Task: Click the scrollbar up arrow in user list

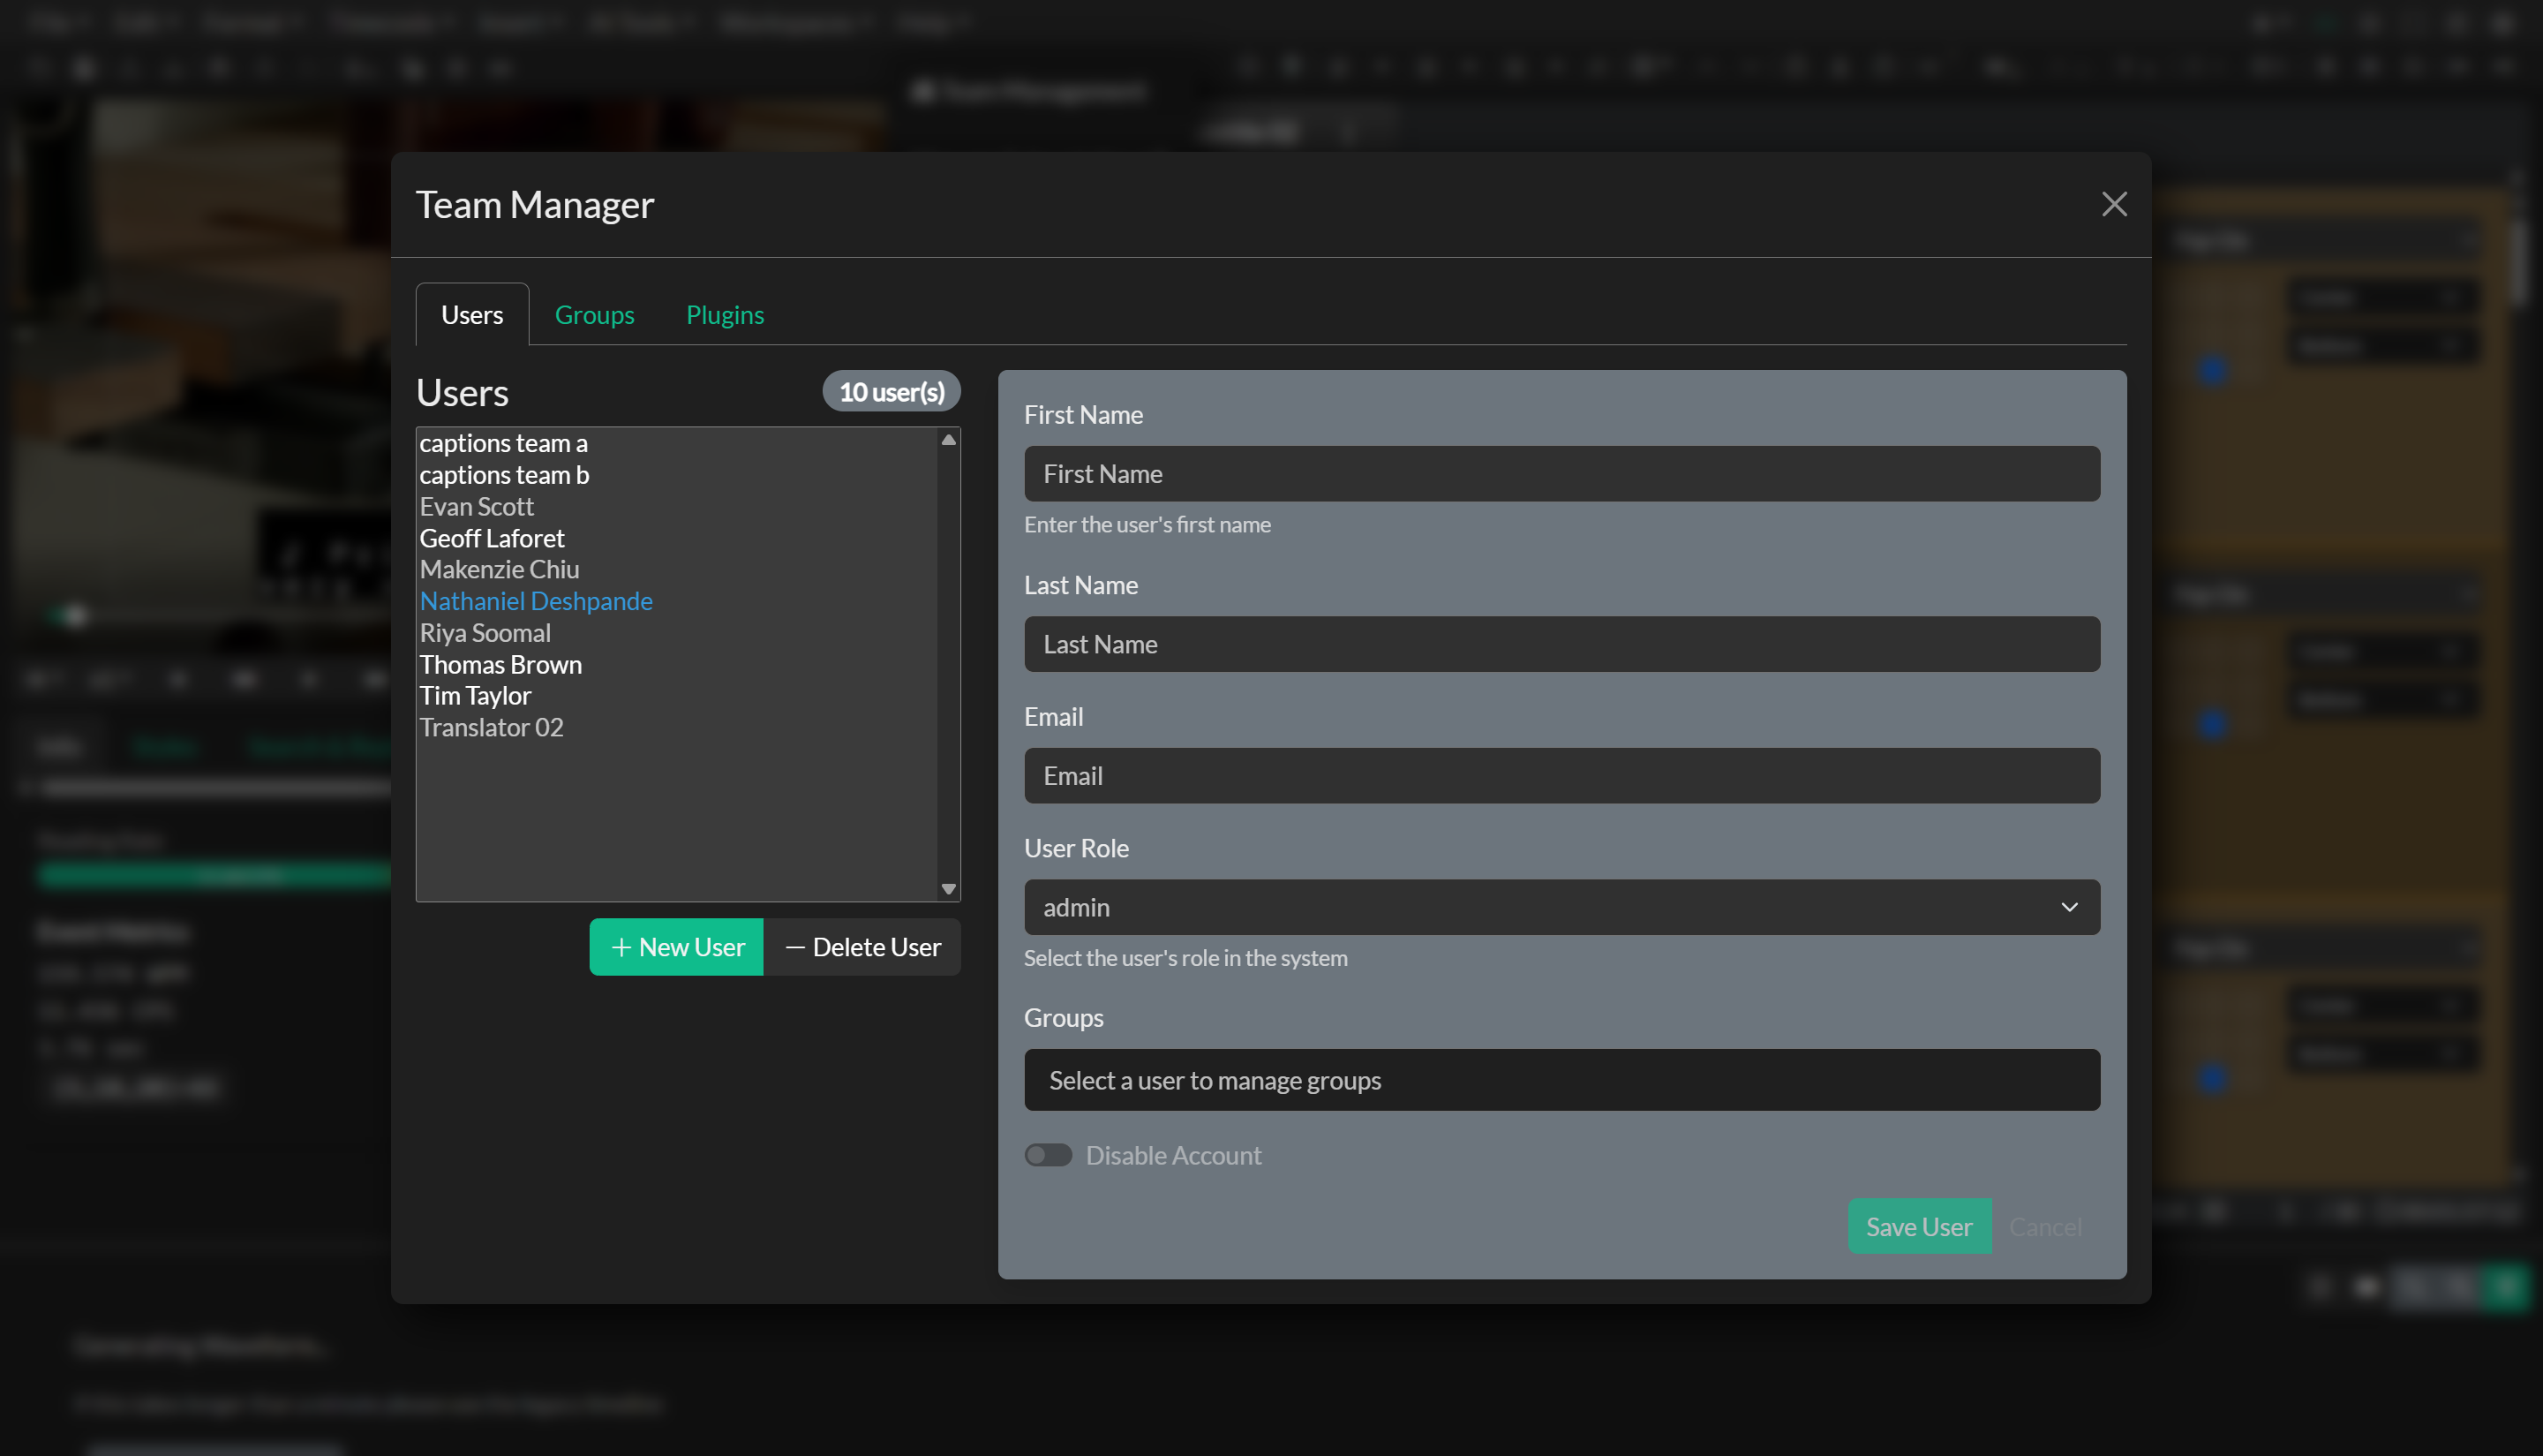Action: 948,438
